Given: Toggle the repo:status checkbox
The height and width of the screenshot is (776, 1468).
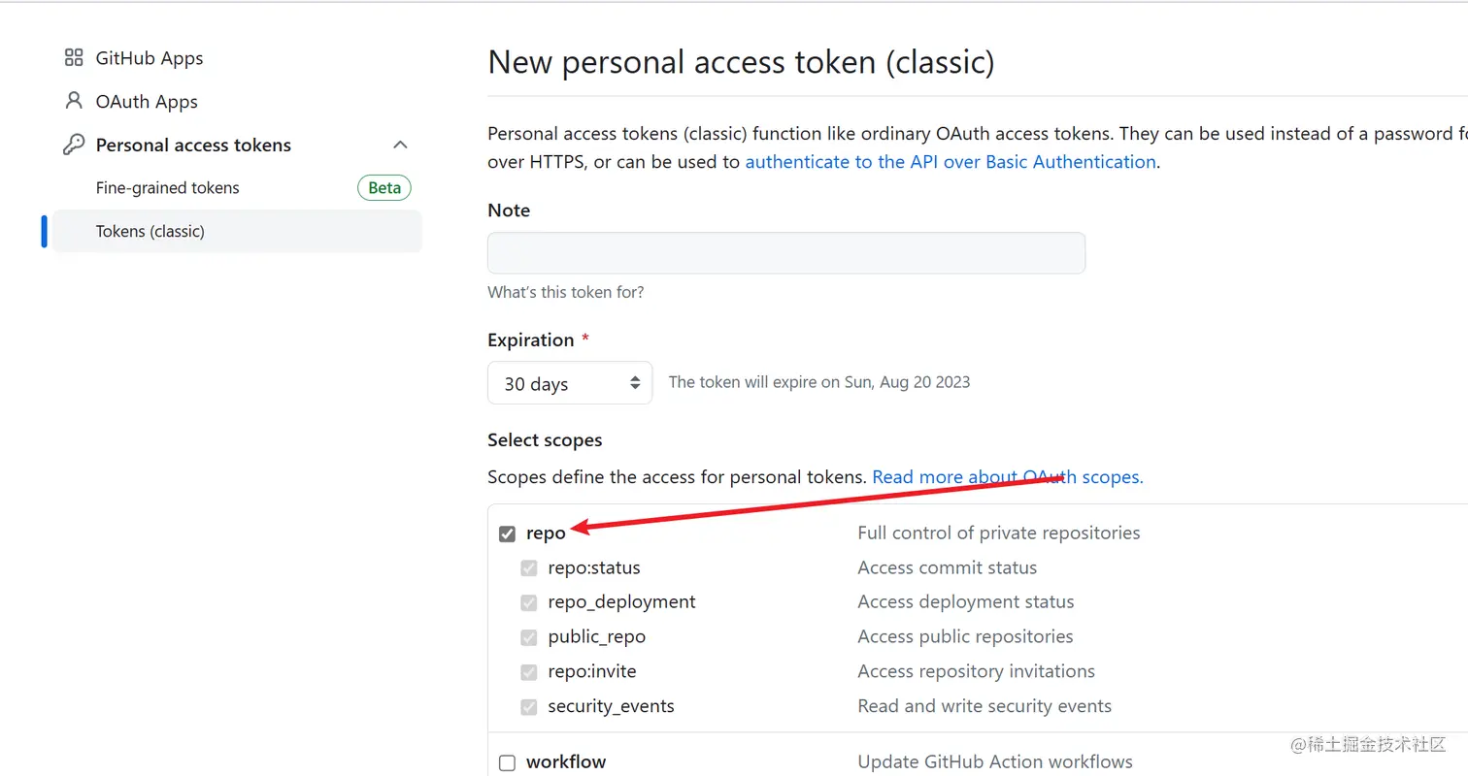Looking at the screenshot, I should 529,568.
